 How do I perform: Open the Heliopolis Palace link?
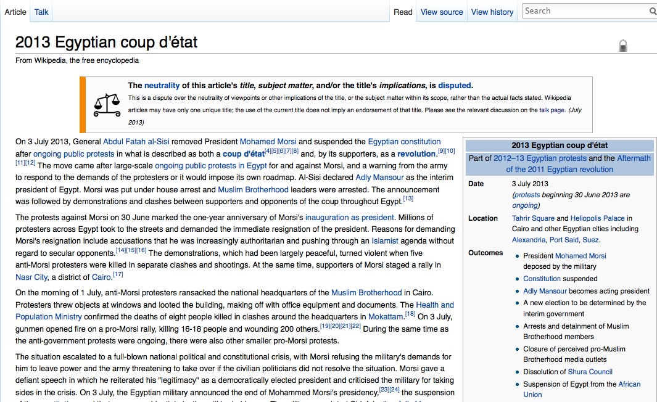click(x=598, y=218)
